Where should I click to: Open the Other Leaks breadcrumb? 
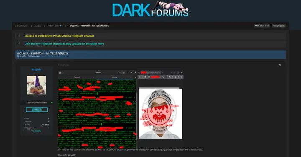click(x=54, y=26)
